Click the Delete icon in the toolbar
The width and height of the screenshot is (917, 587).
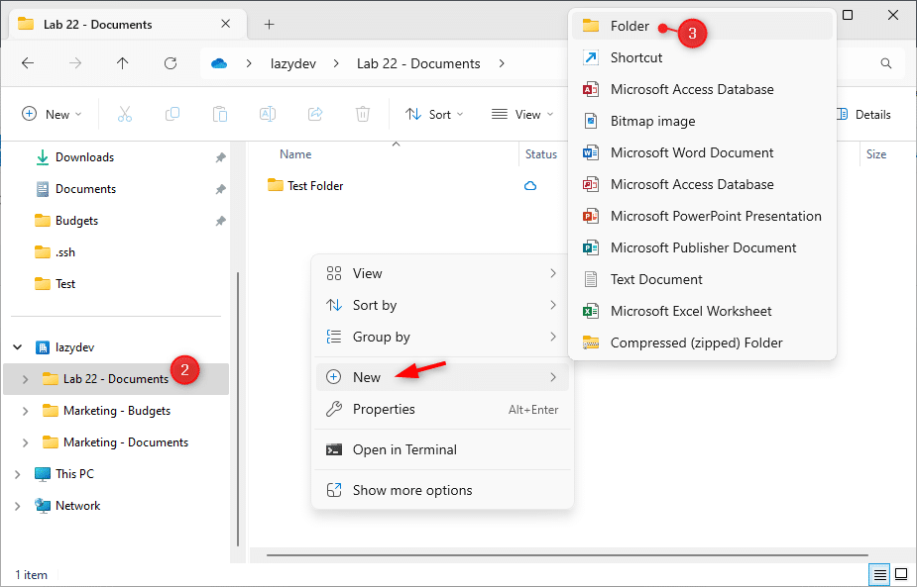point(363,114)
